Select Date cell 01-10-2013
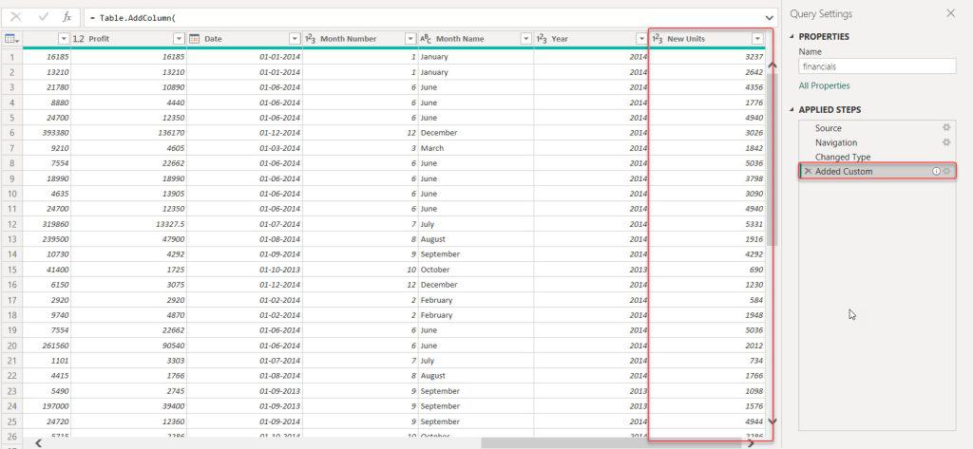The height and width of the screenshot is (449, 973). 244,270
